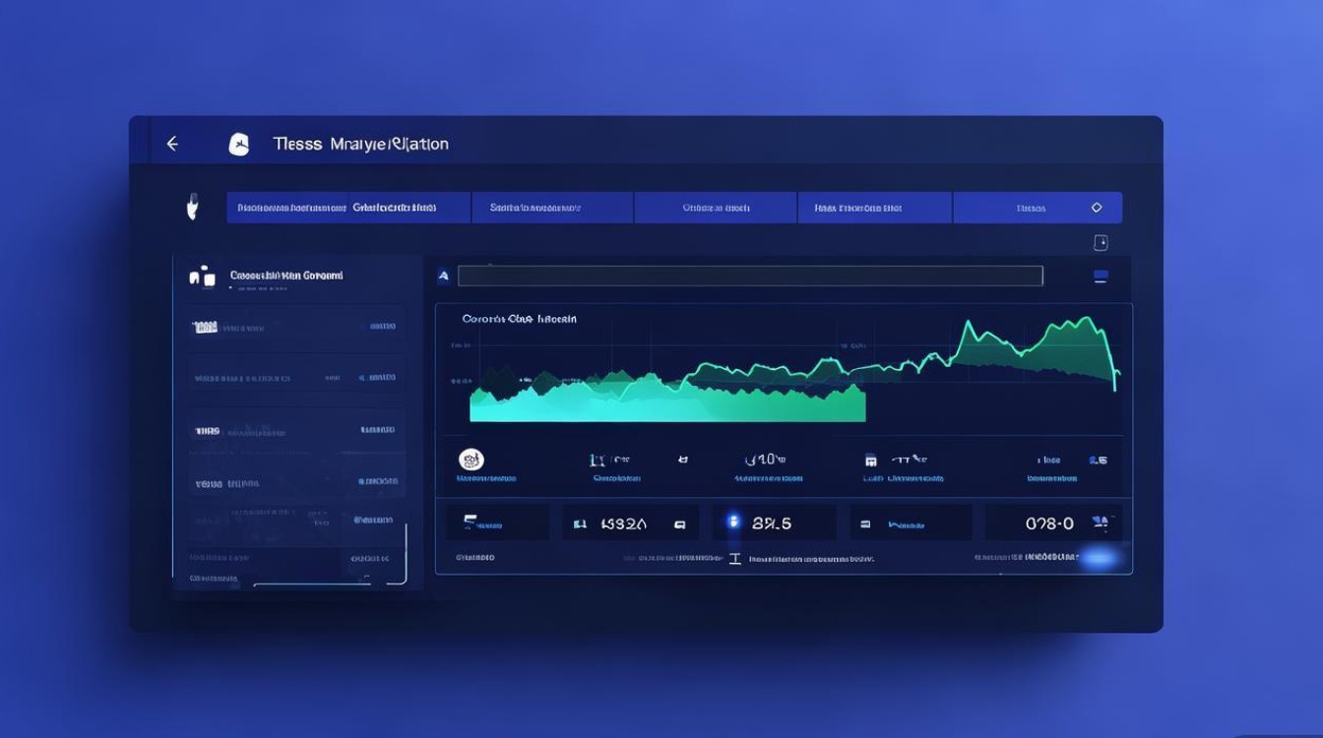
Task: Toggle the glowing blue switch at bottom right
Action: pyautogui.click(x=1099, y=558)
